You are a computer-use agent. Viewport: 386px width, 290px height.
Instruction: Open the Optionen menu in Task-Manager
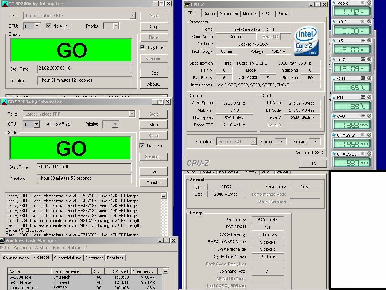click(x=22, y=248)
